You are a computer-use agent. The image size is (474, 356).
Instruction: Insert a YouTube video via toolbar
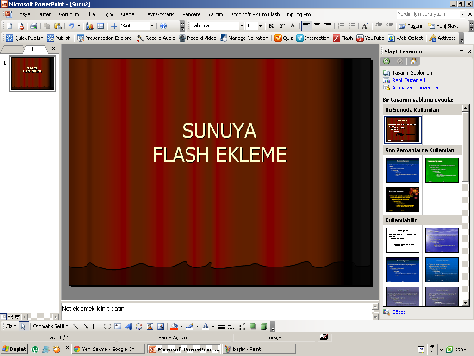(370, 38)
